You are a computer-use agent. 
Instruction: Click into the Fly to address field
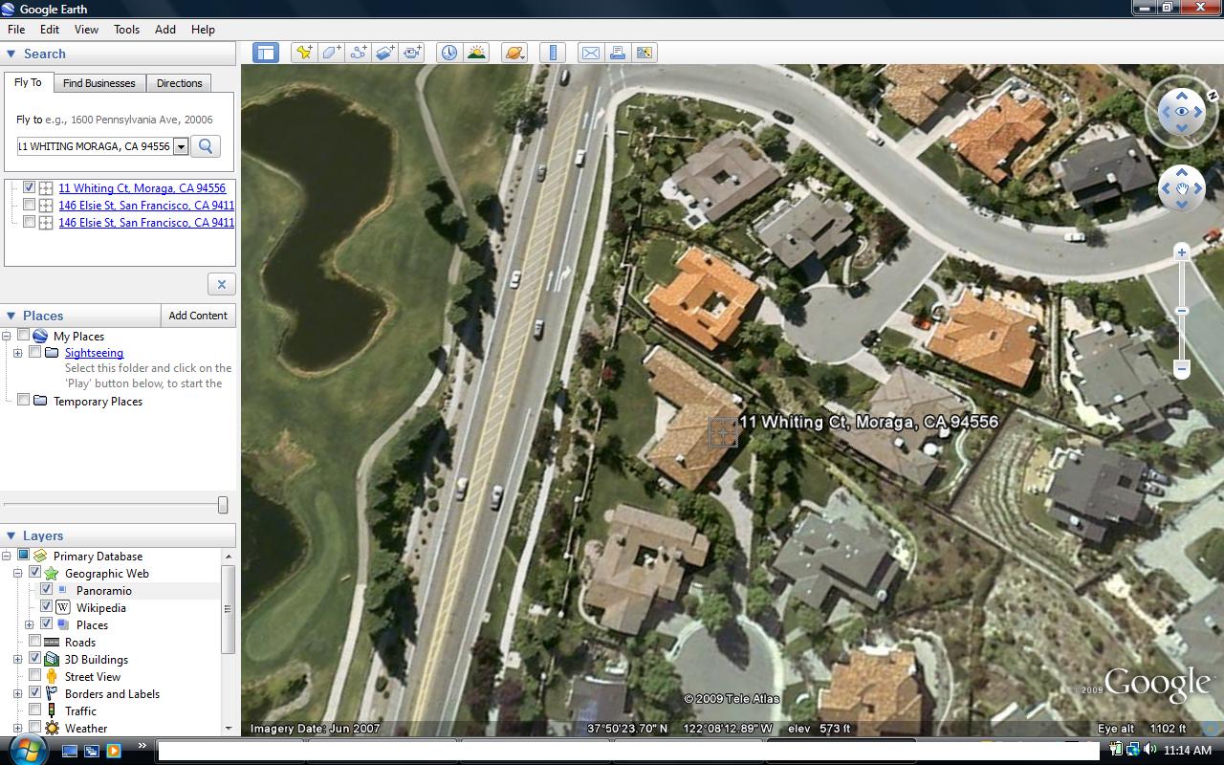[94, 146]
